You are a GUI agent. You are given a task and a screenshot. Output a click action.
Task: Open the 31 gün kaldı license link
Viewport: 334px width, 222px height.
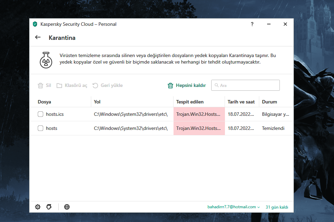click(x=277, y=207)
